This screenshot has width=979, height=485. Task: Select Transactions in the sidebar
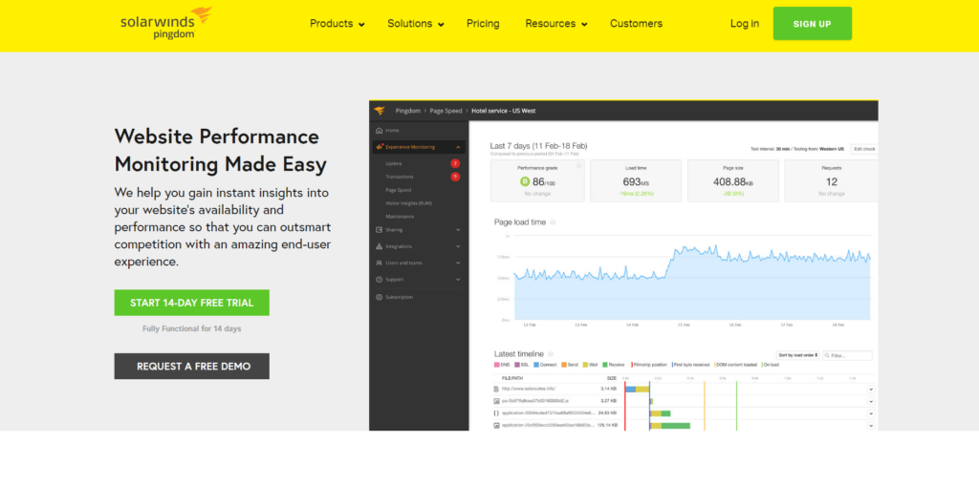click(399, 177)
